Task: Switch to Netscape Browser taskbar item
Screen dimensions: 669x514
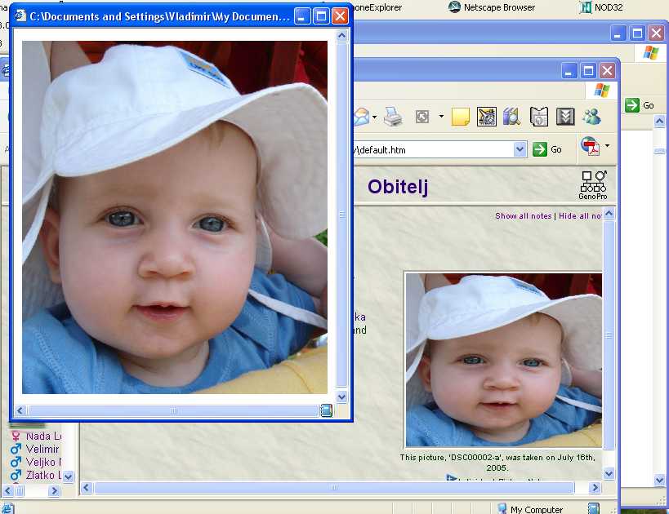Action: click(492, 7)
